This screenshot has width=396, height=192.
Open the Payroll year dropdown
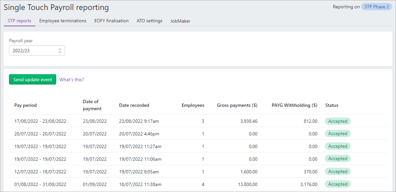tap(37, 51)
